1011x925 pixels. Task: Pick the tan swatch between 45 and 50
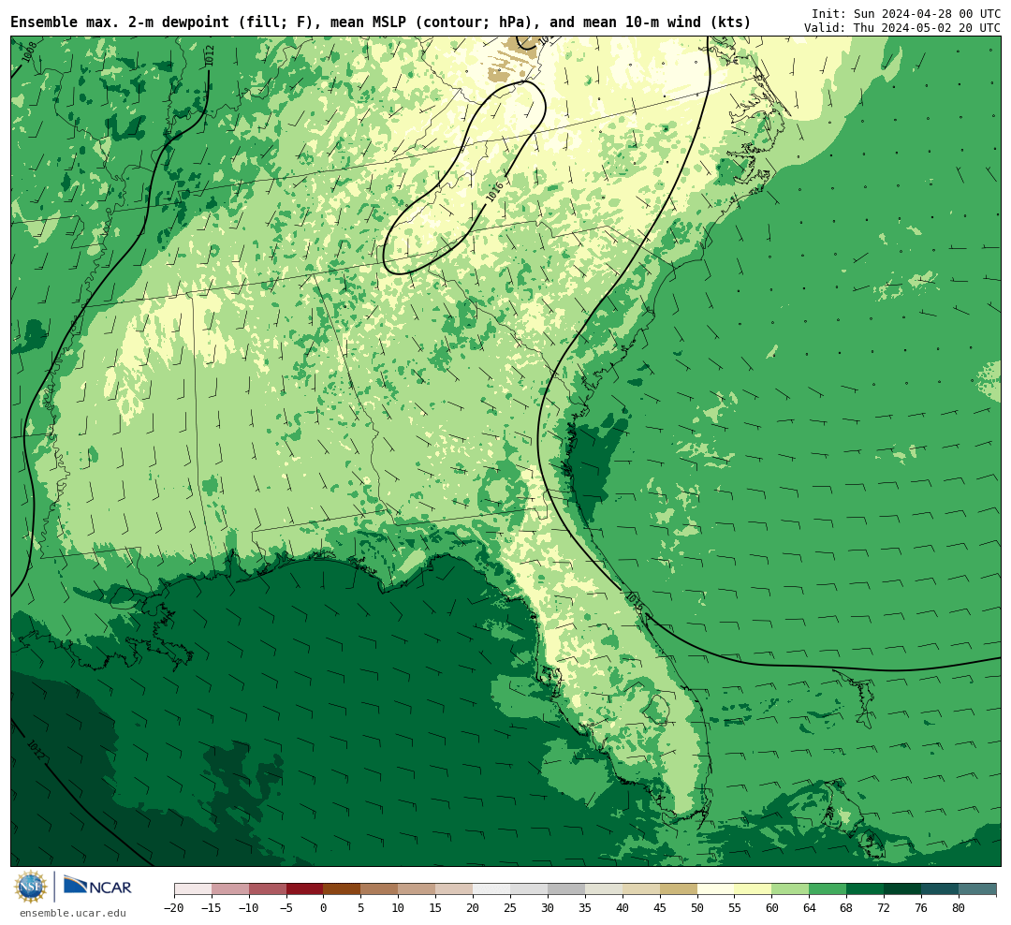[679, 889]
